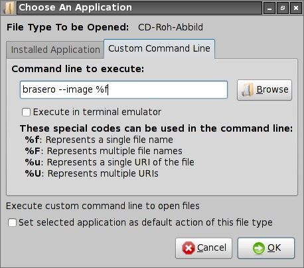Click the Choose An Application title bar
This screenshot has width=304, height=268.
pyautogui.click(x=139, y=8)
